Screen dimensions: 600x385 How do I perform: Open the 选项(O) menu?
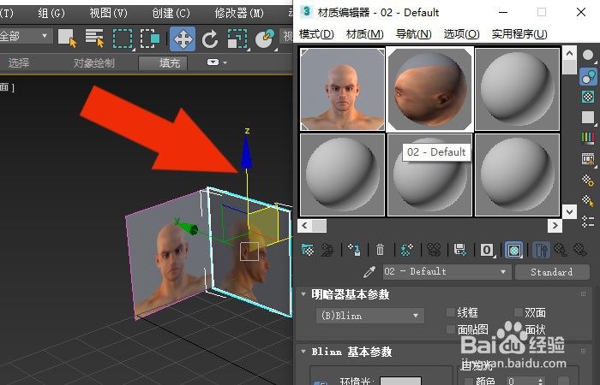[x=461, y=34]
